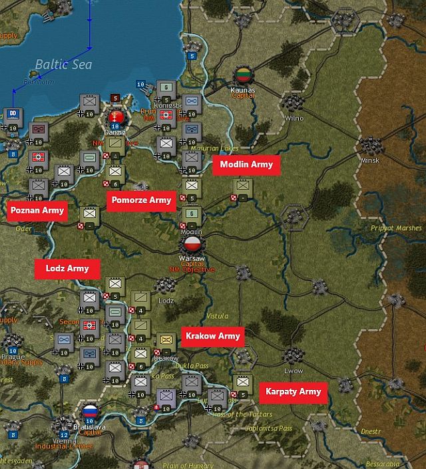Select the air unit right of Konigsberg garrison

[x=192, y=104]
